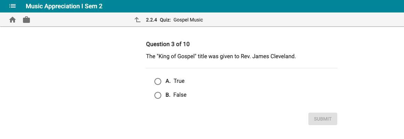Click the "False" answer label
Image resolution: width=404 pixels, height=139 pixels.
(x=180, y=95)
